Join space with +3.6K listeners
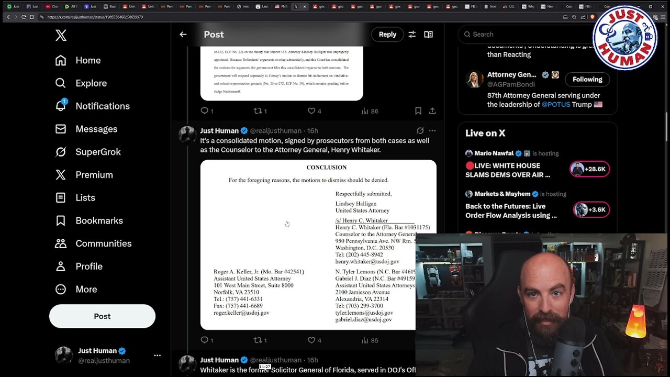Screen dimensions: 670x377 tap(591, 209)
